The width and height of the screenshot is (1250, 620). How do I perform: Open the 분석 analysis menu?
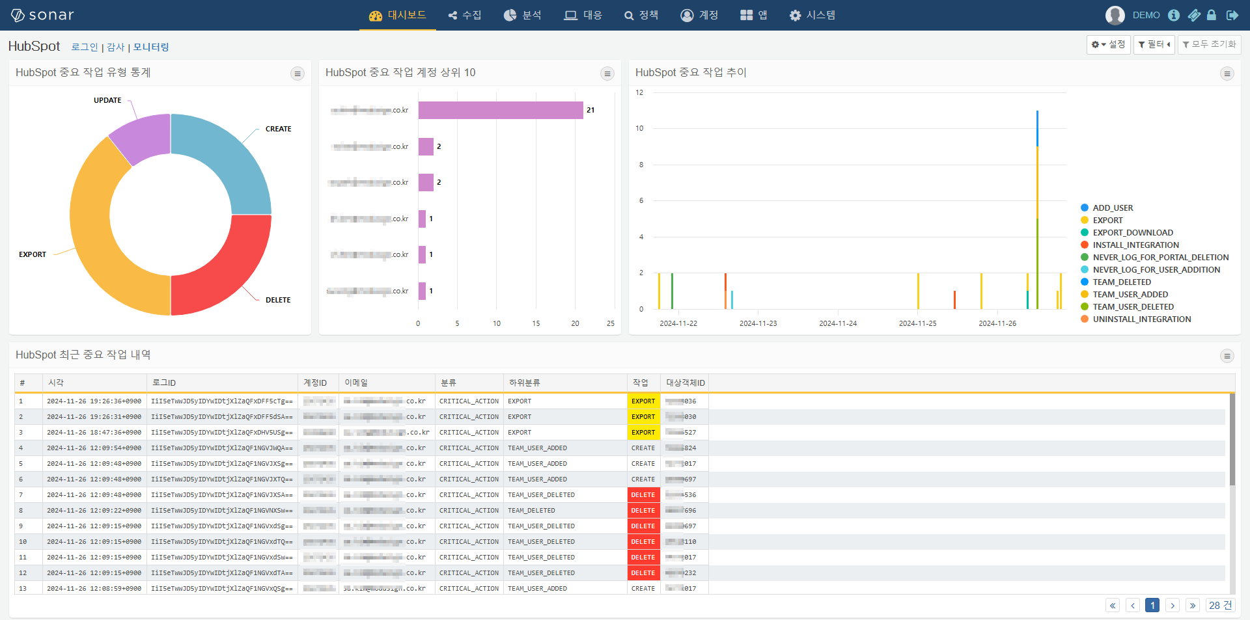point(523,15)
